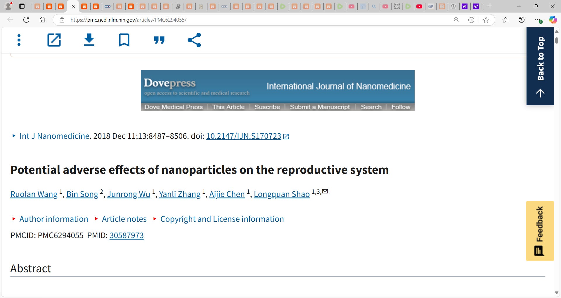Close the current active tab

73,6
